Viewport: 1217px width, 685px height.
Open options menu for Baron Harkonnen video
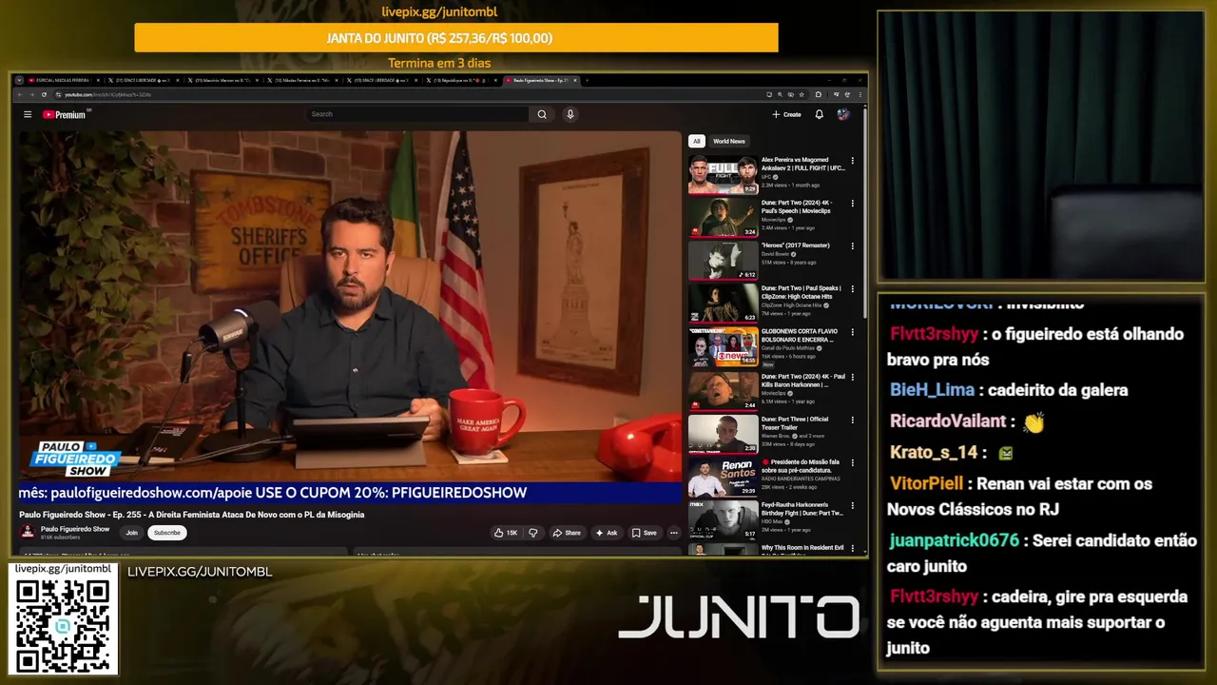click(x=852, y=378)
